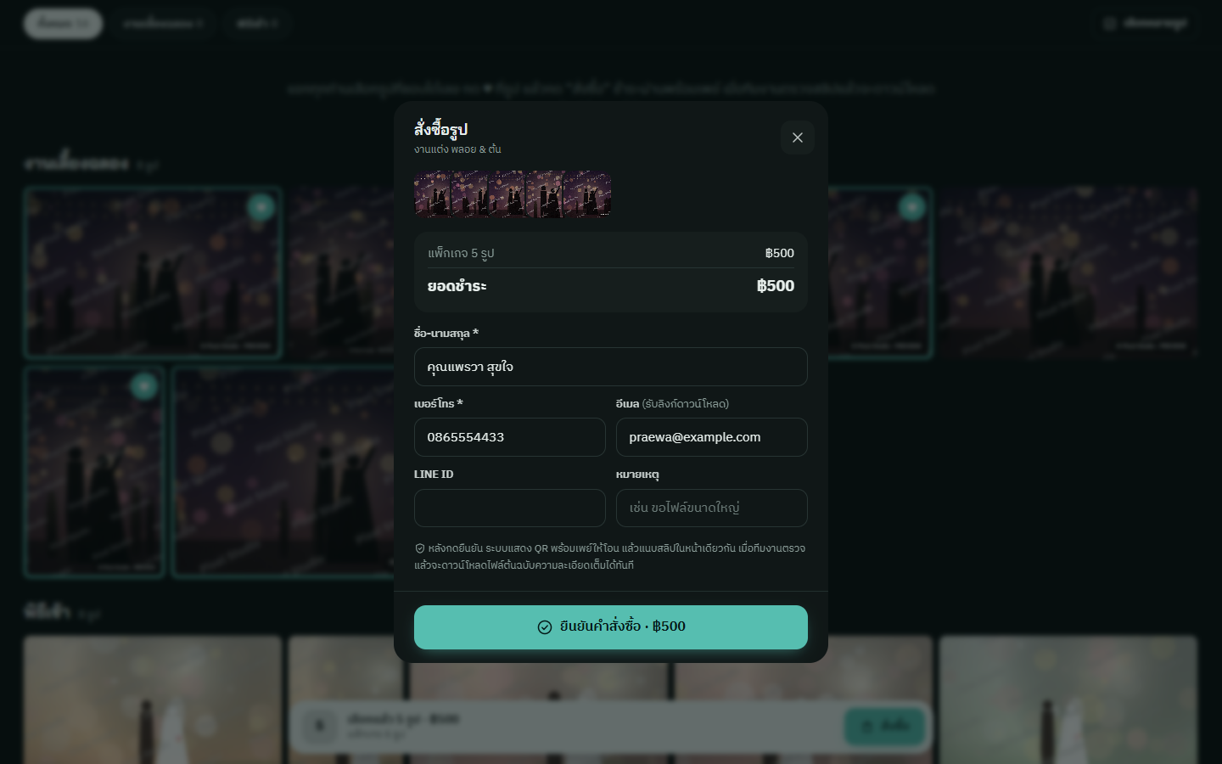Click the empty LINE ID input
The image size is (1222, 764).
(x=510, y=508)
